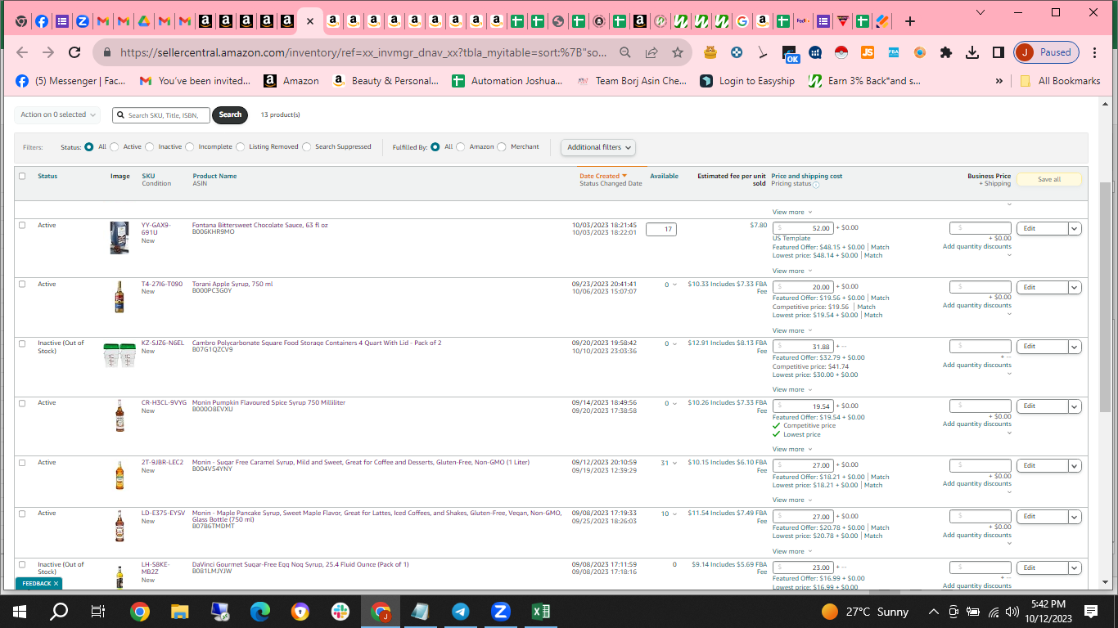Viewport: 1118px width, 628px height.
Task: Open Excel from the taskbar
Action: 541,612
